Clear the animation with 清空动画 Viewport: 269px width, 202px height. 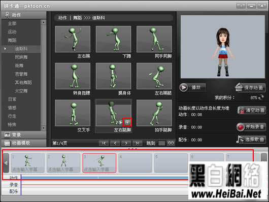click(252, 110)
